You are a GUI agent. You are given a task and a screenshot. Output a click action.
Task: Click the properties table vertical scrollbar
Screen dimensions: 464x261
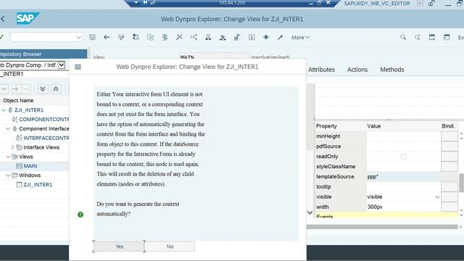tap(461, 183)
